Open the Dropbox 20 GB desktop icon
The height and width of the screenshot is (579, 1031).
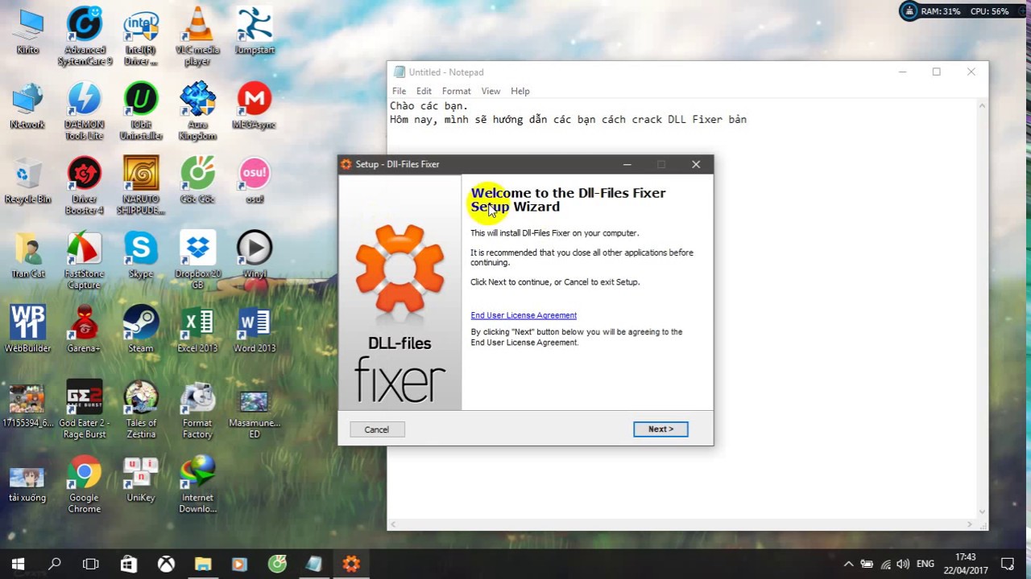(197, 261)
